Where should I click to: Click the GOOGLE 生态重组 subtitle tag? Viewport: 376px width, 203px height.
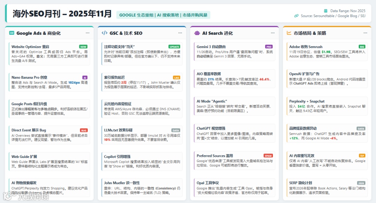(163, 15)
